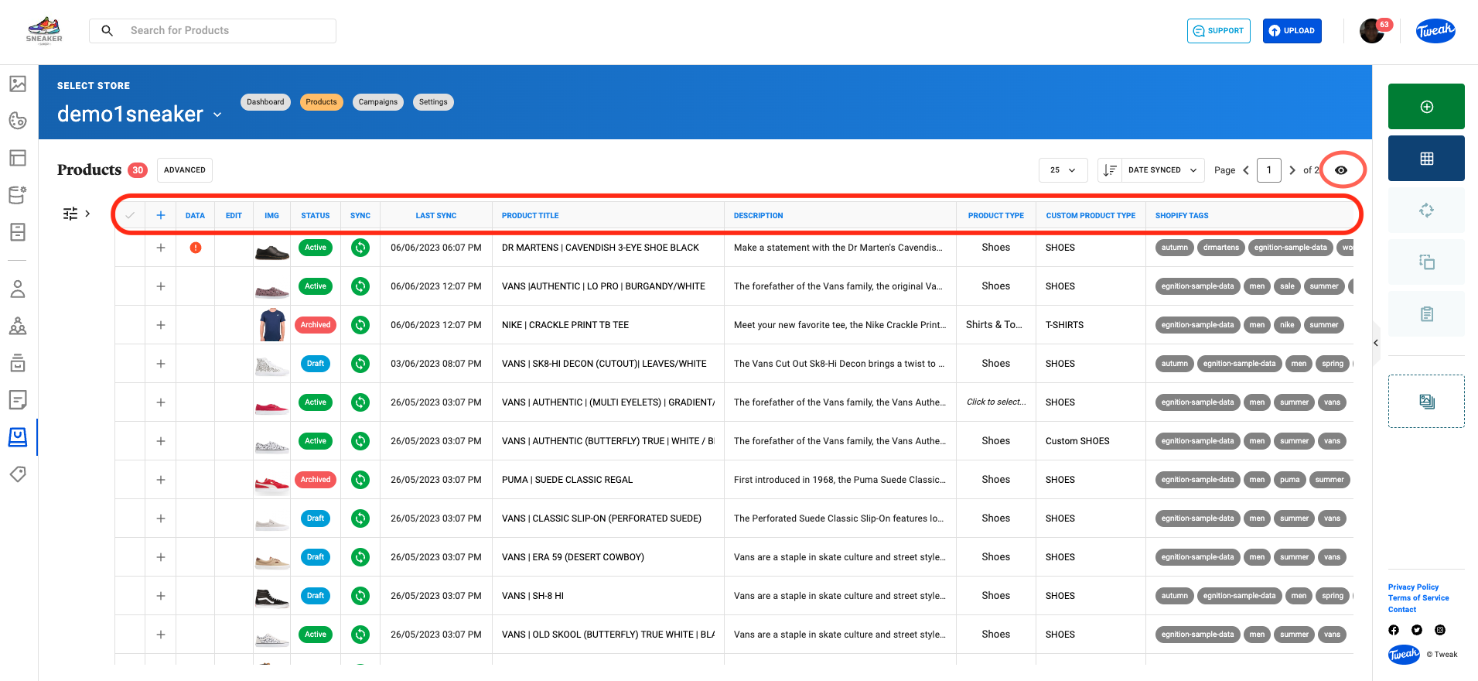Screen dimensions: 1478x681
Task: Open the active store products sidebar icon
Action: click(x=18, y=437)
